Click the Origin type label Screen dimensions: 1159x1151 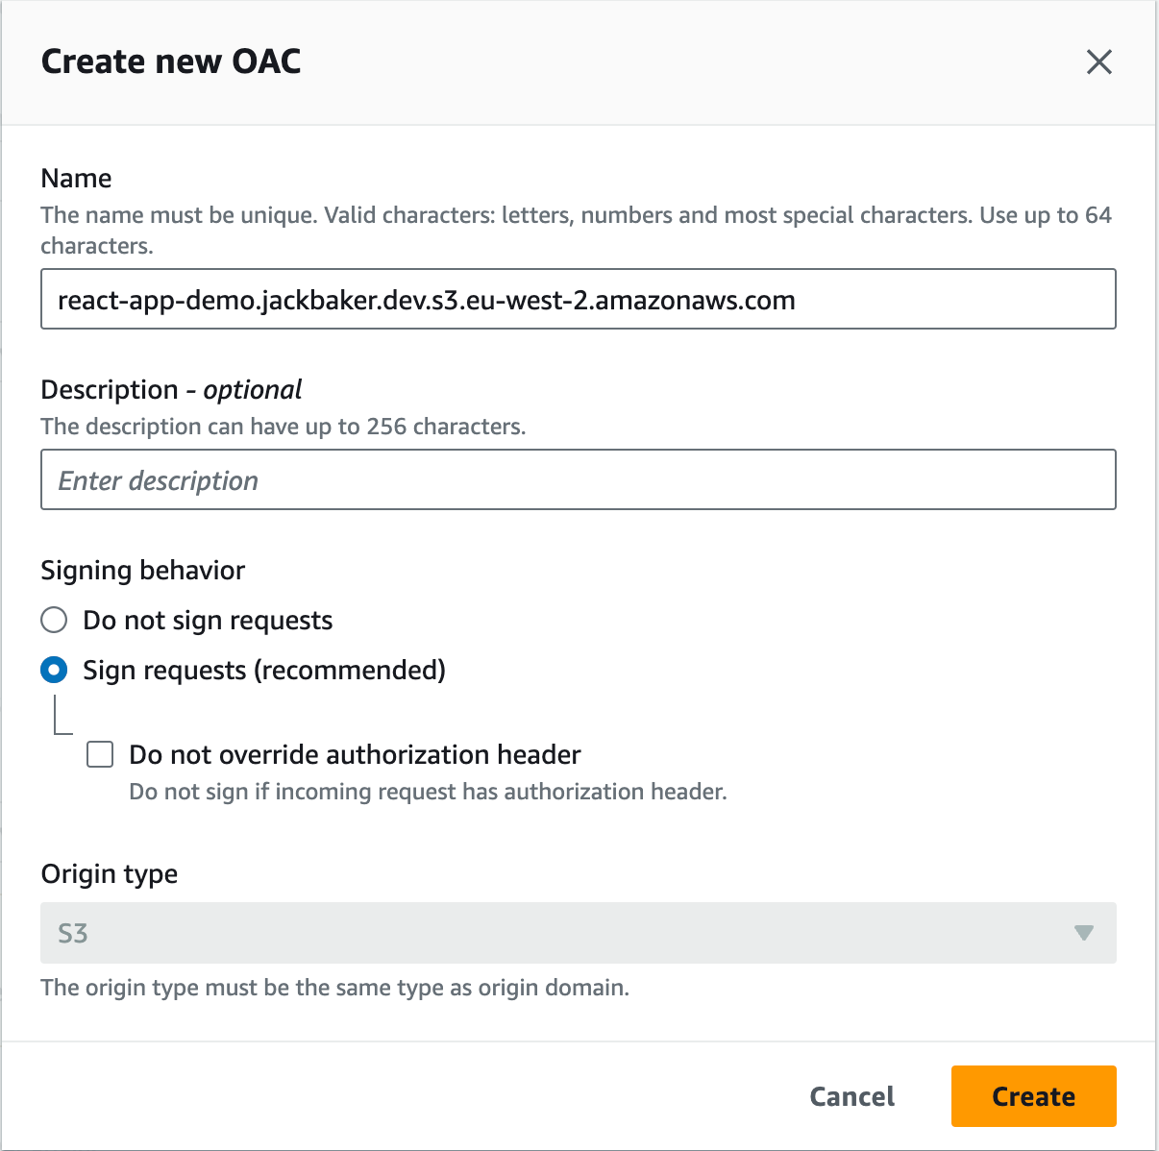109,874
